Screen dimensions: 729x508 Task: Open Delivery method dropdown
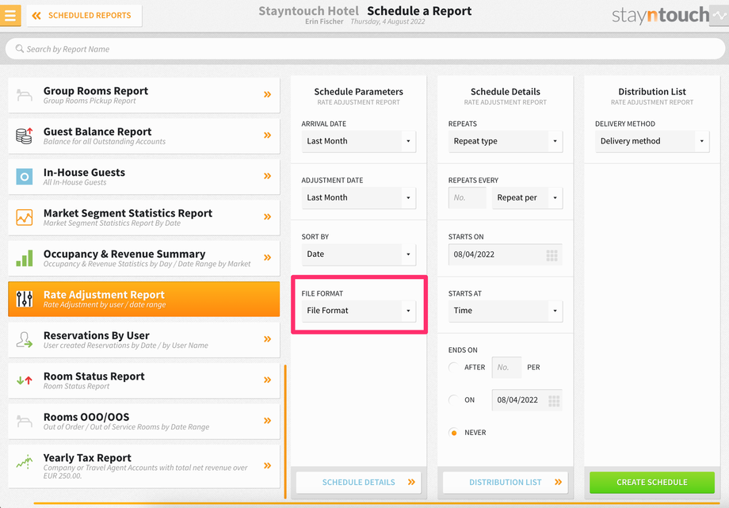point(652,141)
